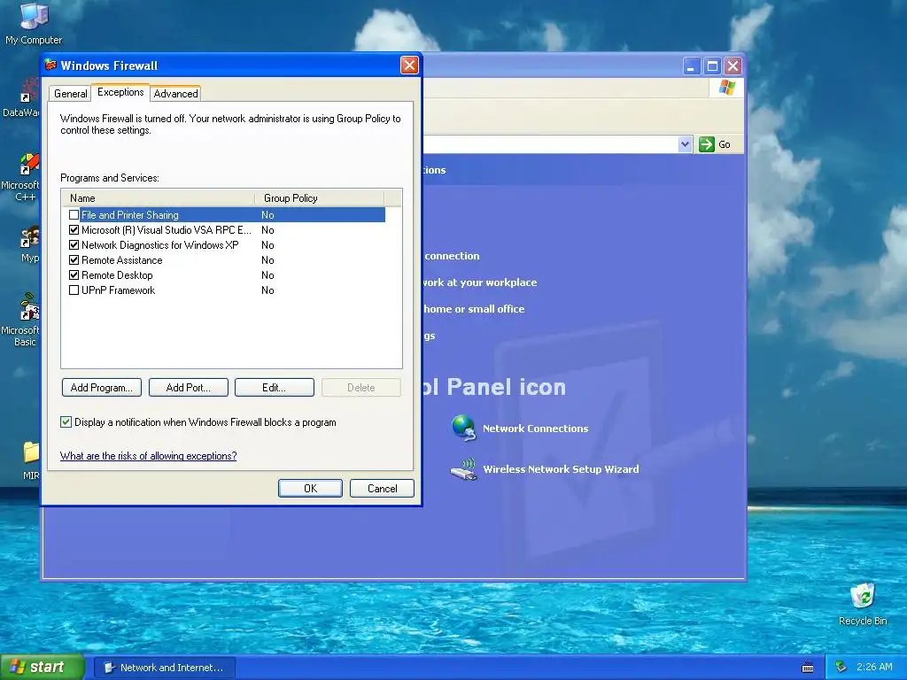Image resolution: width=907 pixels, height=680 pixels.
Task: Click the Add Port button
Action: pyautogui.click(x=189, y=388)
